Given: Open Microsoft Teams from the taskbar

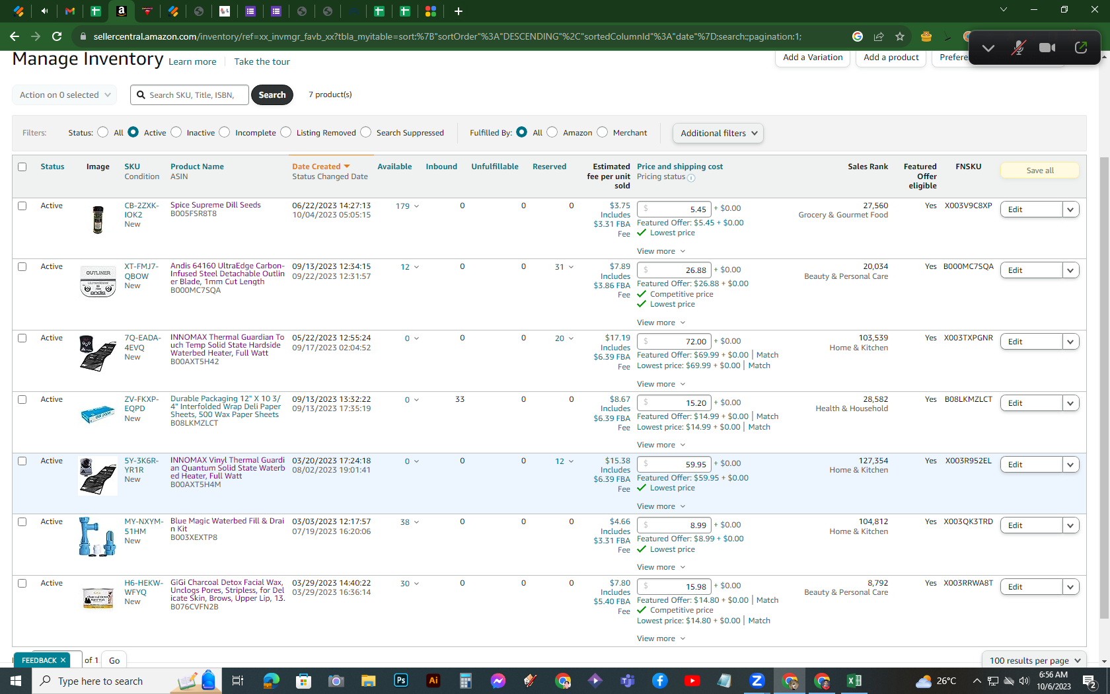Looking at the screenshot, I should click(628, 680).
